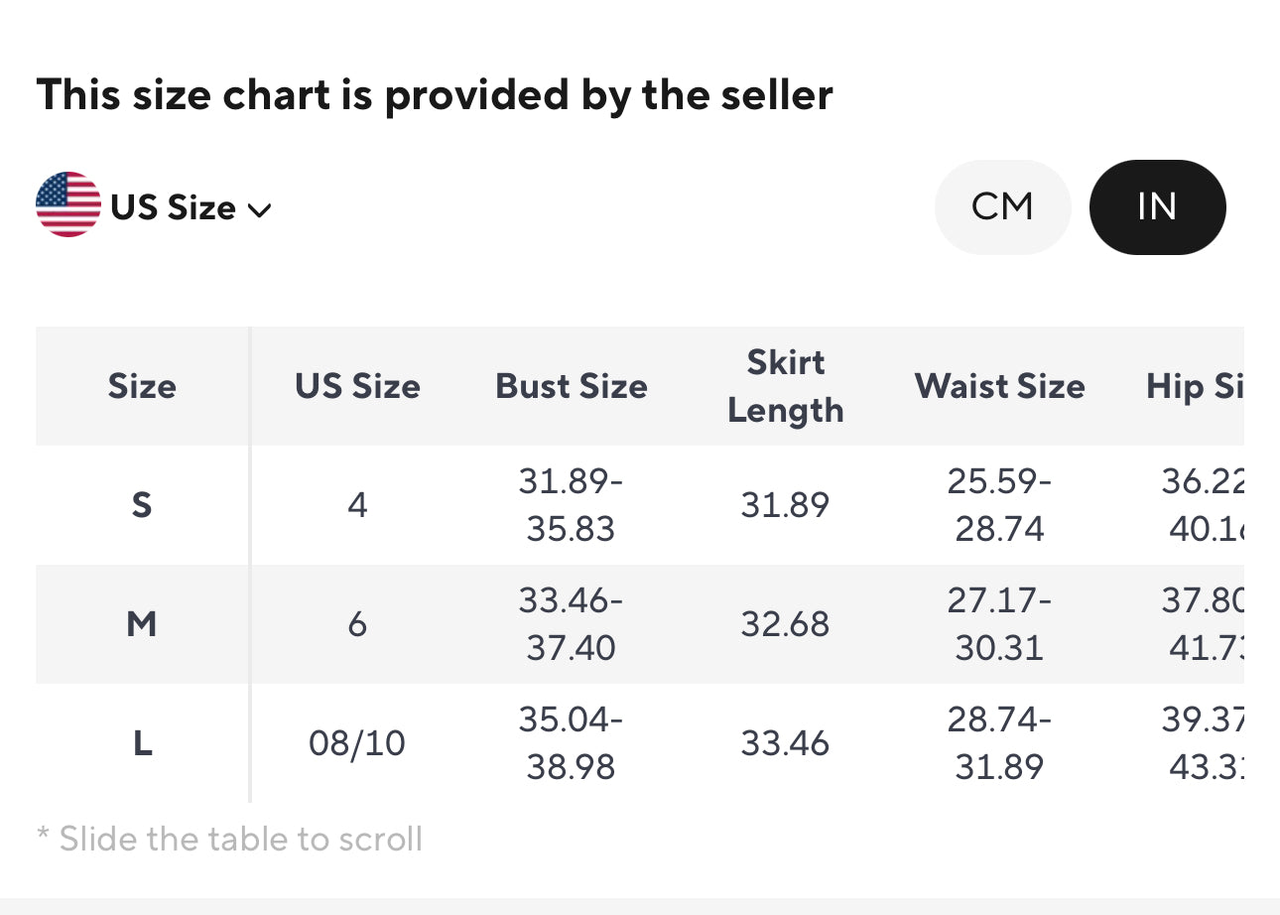This screenshot has height=915, width=1280.
Task: Expand the US Size dropdown chevron
Action: click(x=259, y=209)
